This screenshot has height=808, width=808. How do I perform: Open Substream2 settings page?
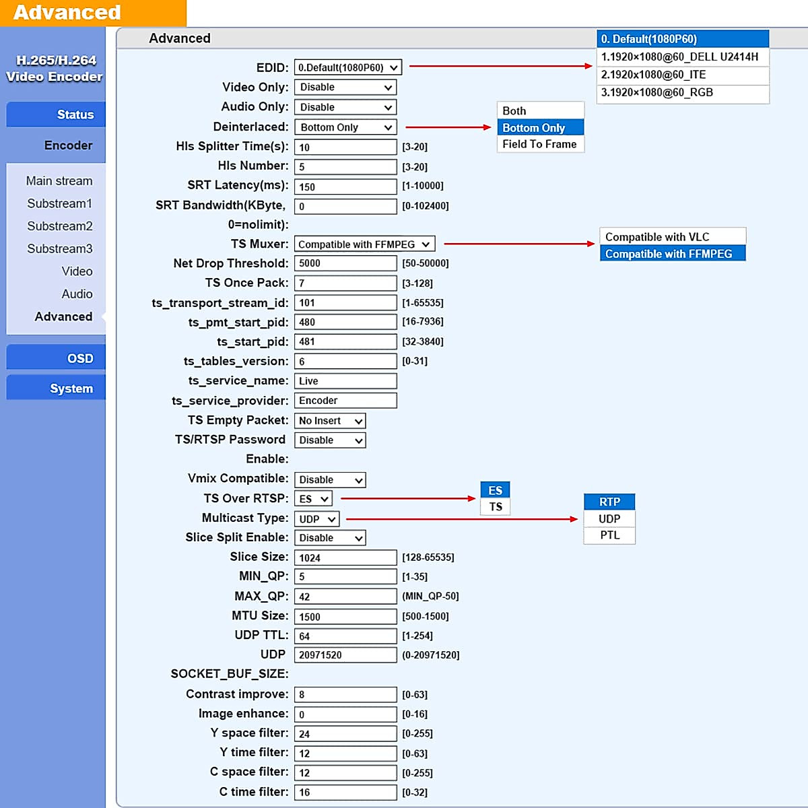point(59,226)
